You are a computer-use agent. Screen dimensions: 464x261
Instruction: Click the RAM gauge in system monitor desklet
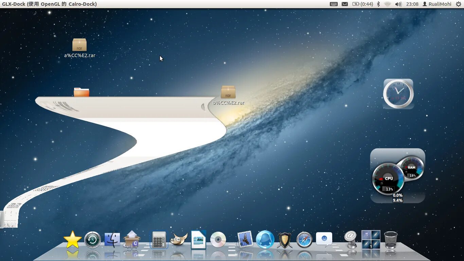(412, 168)
